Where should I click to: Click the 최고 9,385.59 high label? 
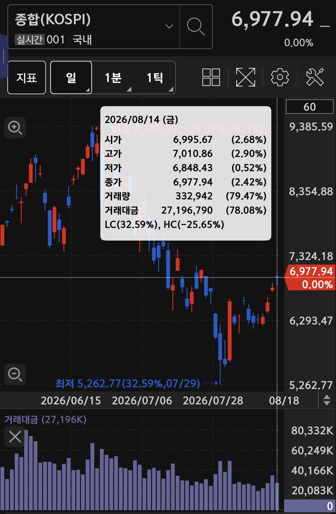coord(187,129)
